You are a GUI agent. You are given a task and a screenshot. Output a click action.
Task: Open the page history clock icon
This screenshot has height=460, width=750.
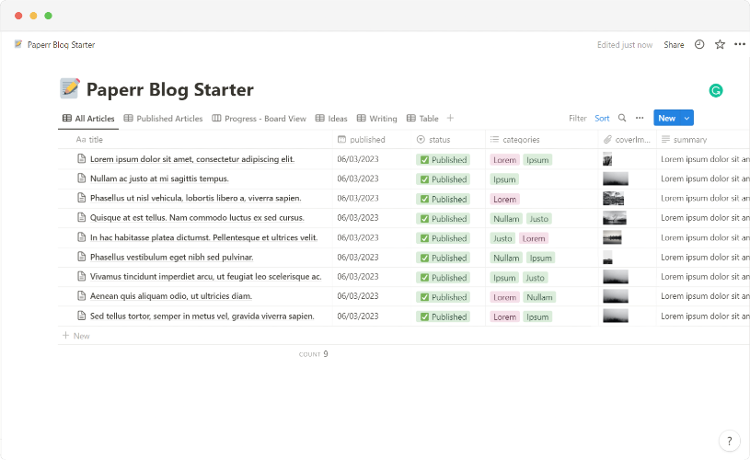pyautogui.click(x=699, y=44)
